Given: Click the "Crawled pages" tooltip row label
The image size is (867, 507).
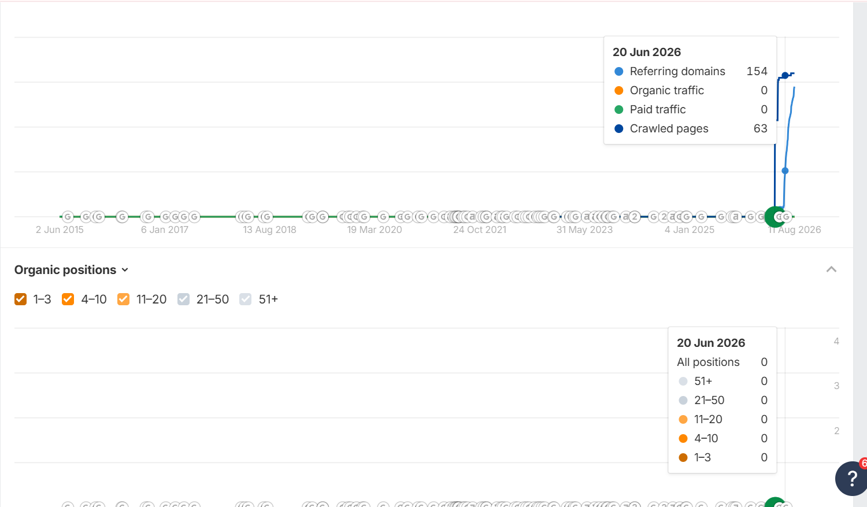Looking at the screenshot, I should [669, 128].
